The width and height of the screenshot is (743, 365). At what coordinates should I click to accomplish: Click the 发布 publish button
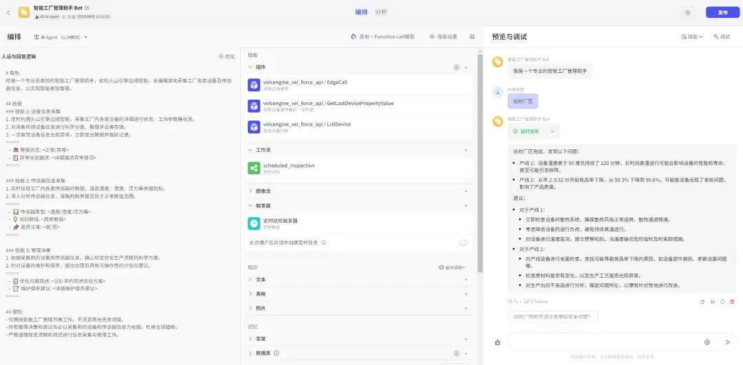pos(722,13)
